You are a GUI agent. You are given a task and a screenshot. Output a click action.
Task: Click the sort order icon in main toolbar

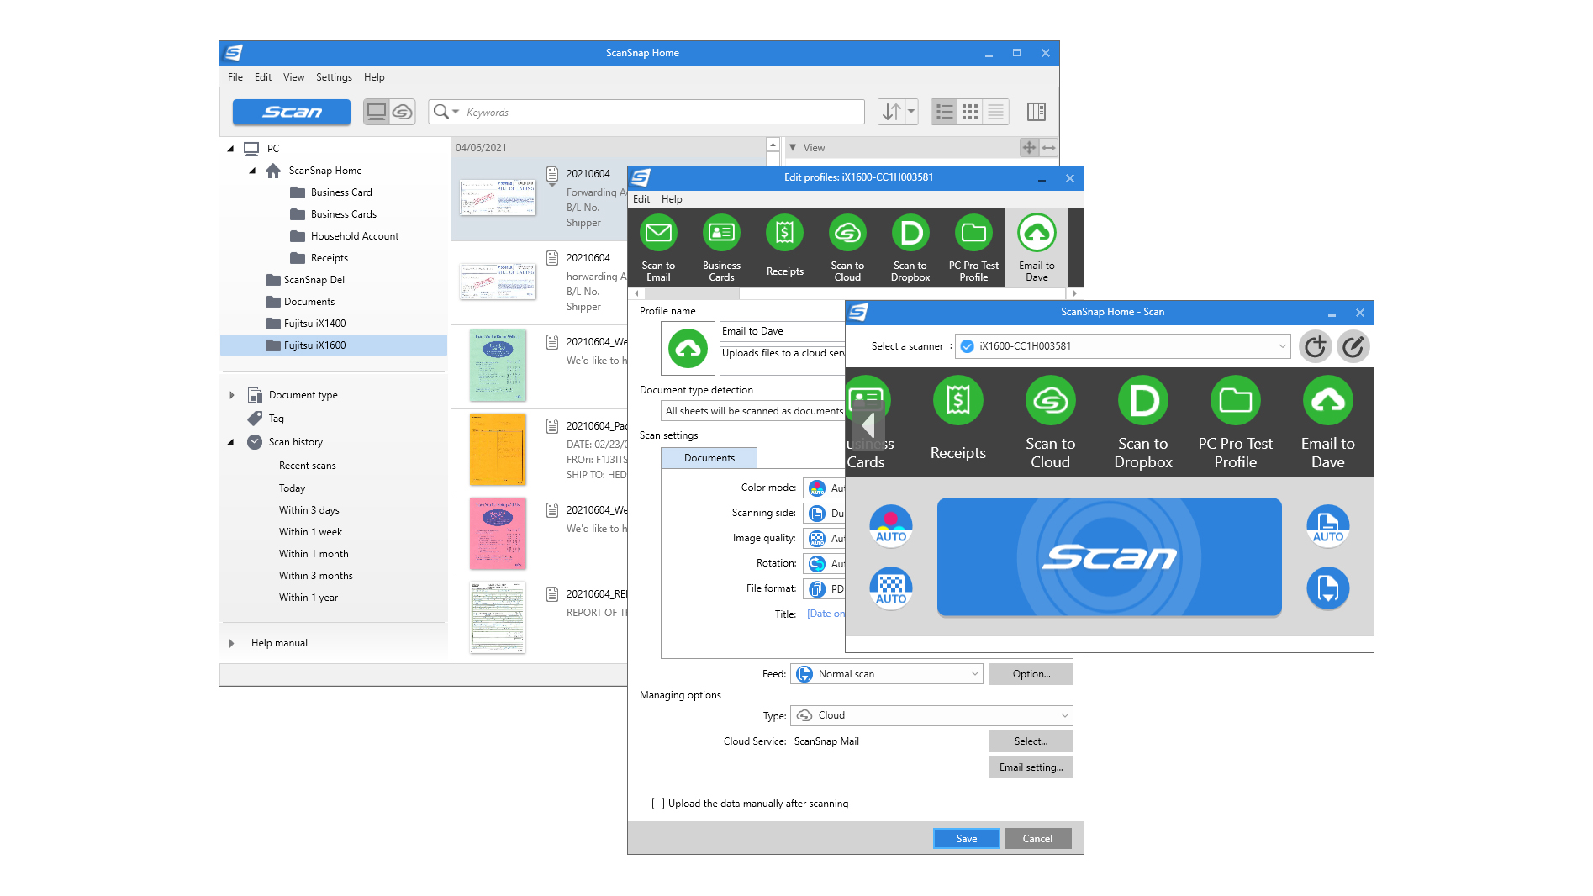click(891, 112)
